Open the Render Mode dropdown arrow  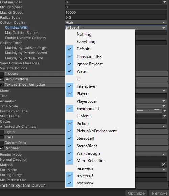(x=164, y=154)
